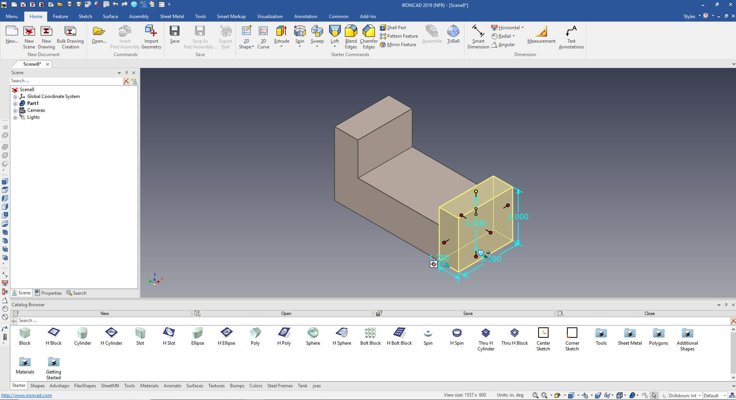736x400 pixels.
Task: Pin the Scene panel
Action: [126, 73]
